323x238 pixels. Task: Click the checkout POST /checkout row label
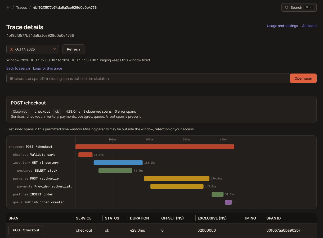[x=31, y=147]
